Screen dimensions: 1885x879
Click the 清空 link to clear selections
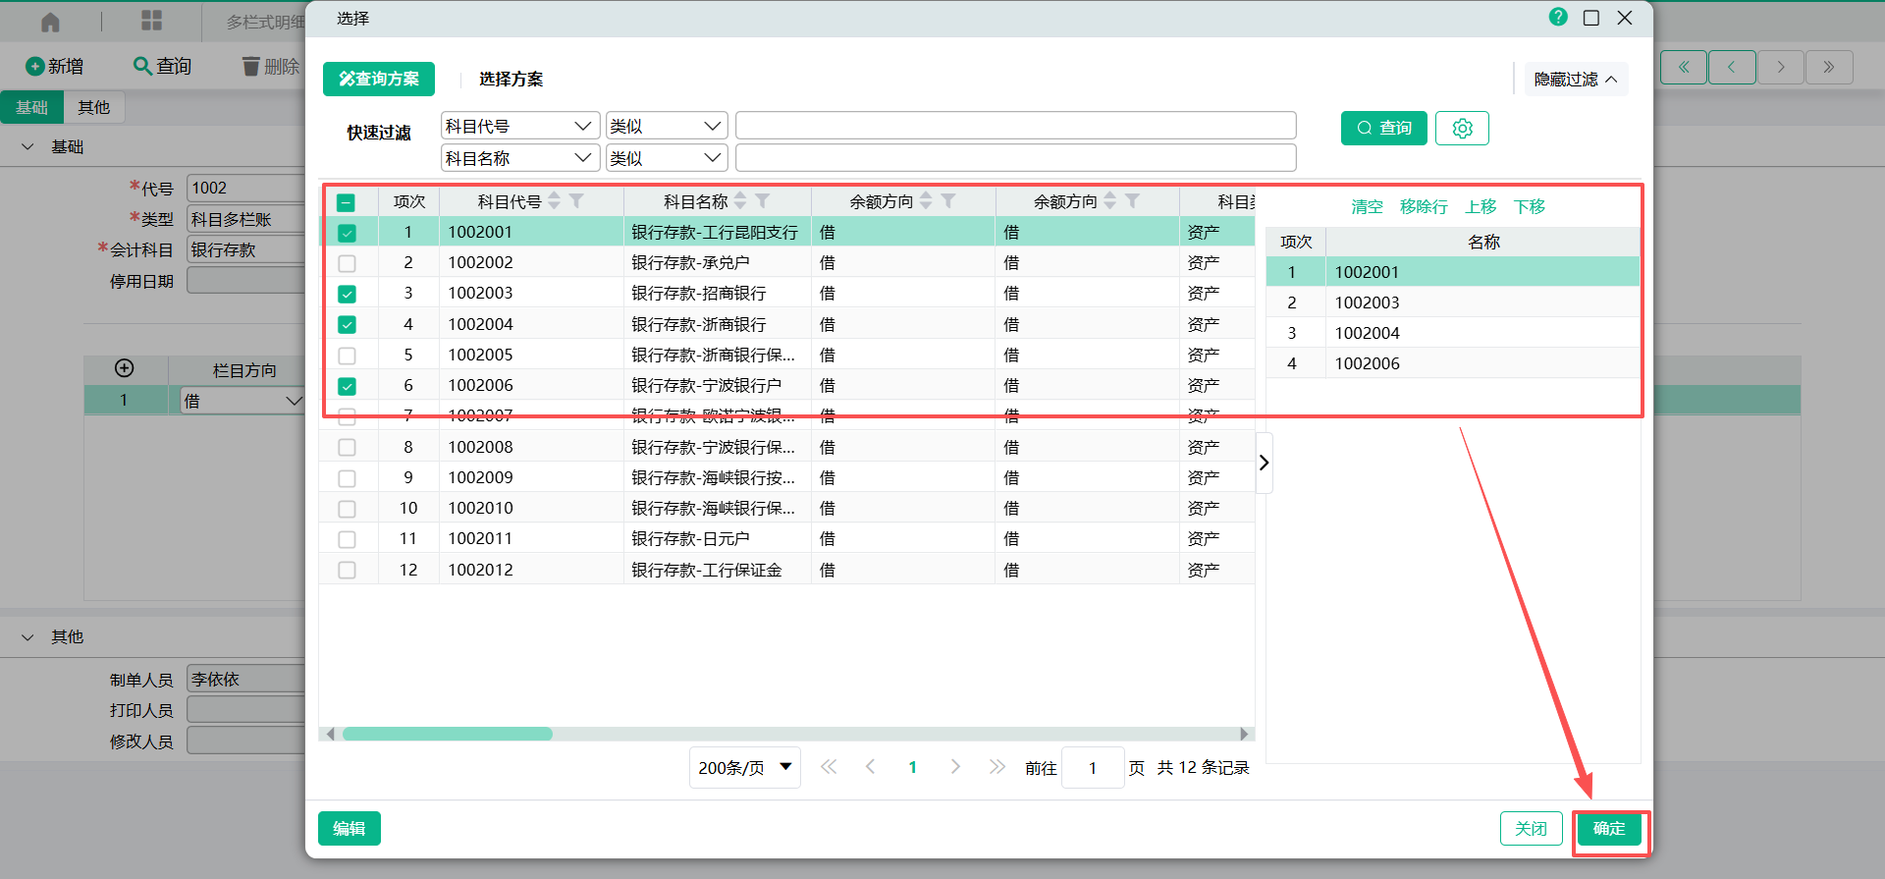1367,207
